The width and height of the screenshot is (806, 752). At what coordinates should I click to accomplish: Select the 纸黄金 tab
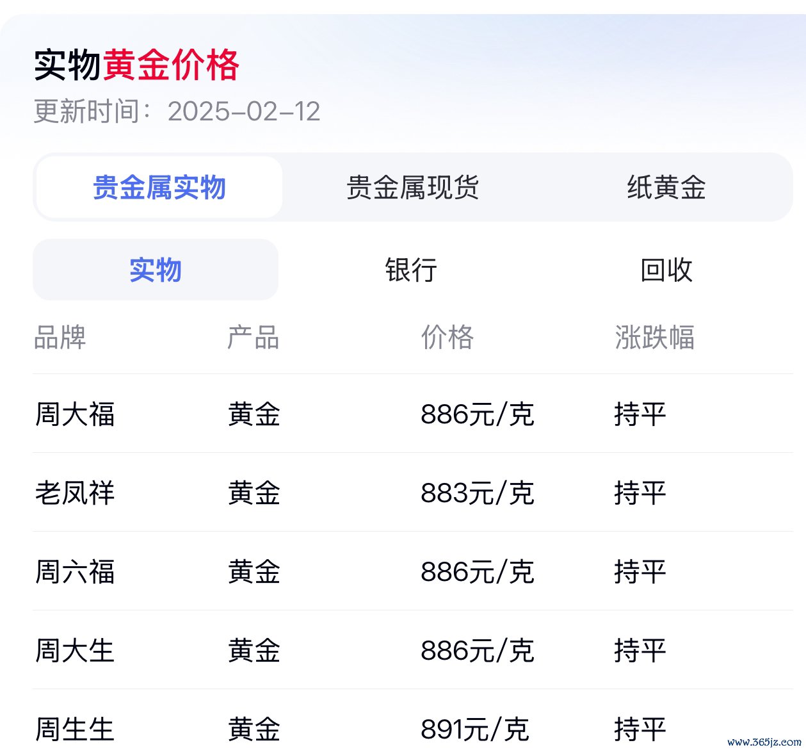[666, 187]
